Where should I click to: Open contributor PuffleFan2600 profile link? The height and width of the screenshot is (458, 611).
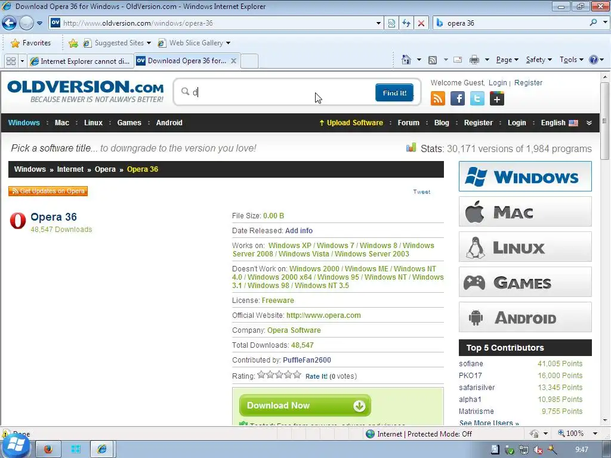[x=307, y=360]
